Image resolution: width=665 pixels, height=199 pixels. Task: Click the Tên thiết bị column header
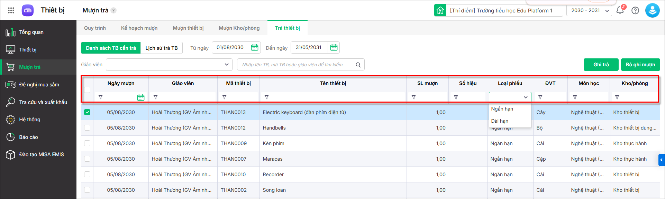click(333, 83)
